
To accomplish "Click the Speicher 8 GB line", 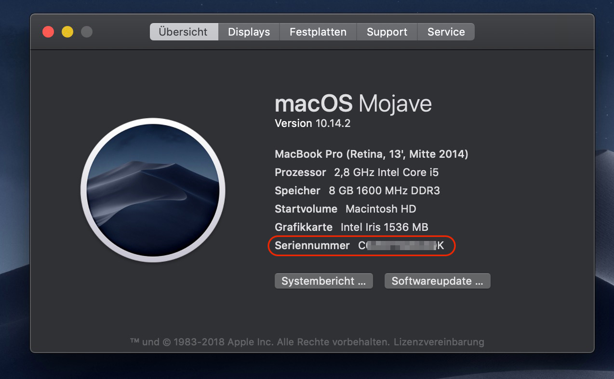I will coord(357,191).
